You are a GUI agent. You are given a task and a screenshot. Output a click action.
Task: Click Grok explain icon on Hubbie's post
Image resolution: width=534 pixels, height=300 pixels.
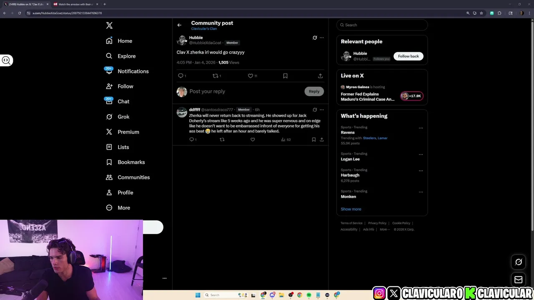[x=315, y=37]
